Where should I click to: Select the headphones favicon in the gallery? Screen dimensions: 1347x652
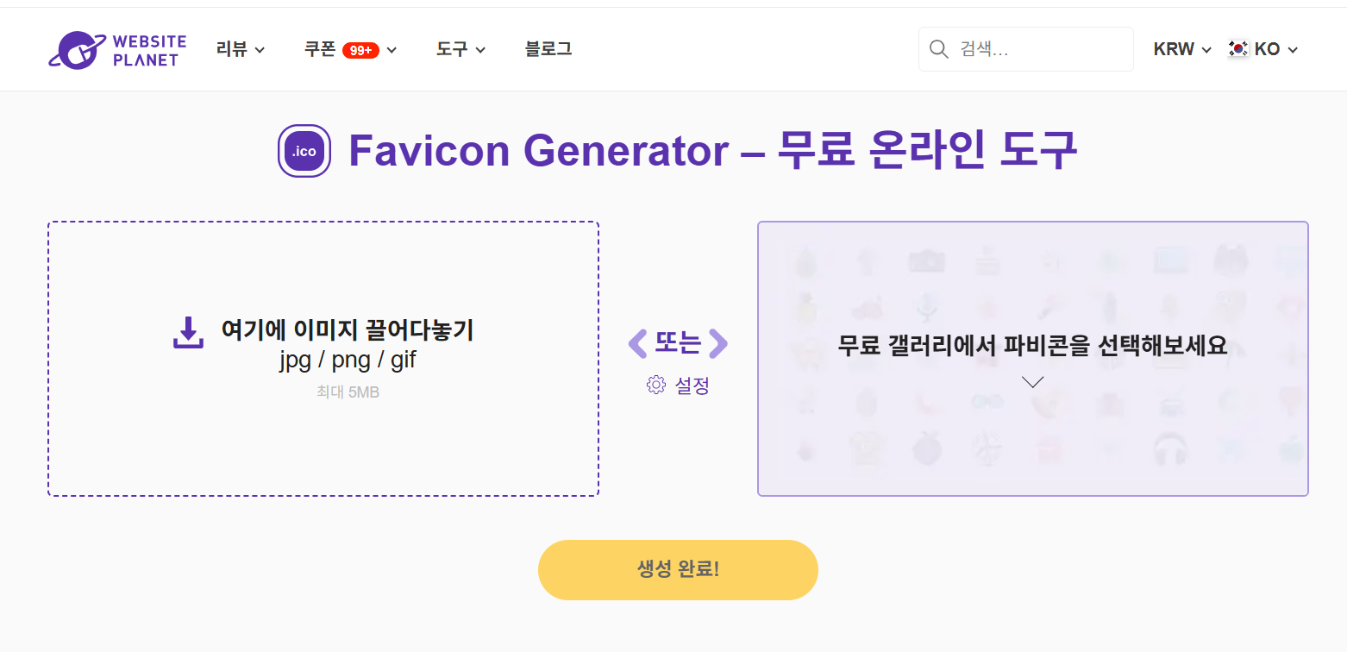[x=1172, y=447]
